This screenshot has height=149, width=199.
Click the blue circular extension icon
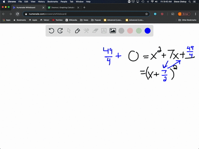point(155,14)
